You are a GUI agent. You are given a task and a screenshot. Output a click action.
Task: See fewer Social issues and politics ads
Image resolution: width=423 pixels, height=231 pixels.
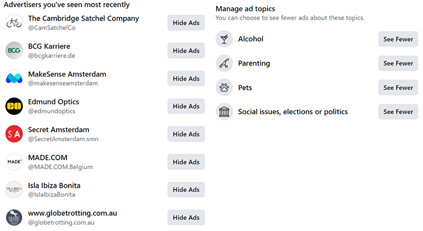[398, 112]
